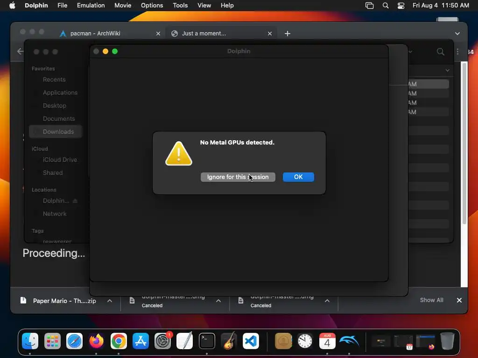
Task: Open App Store from the Dock
Action: (141, 341)
